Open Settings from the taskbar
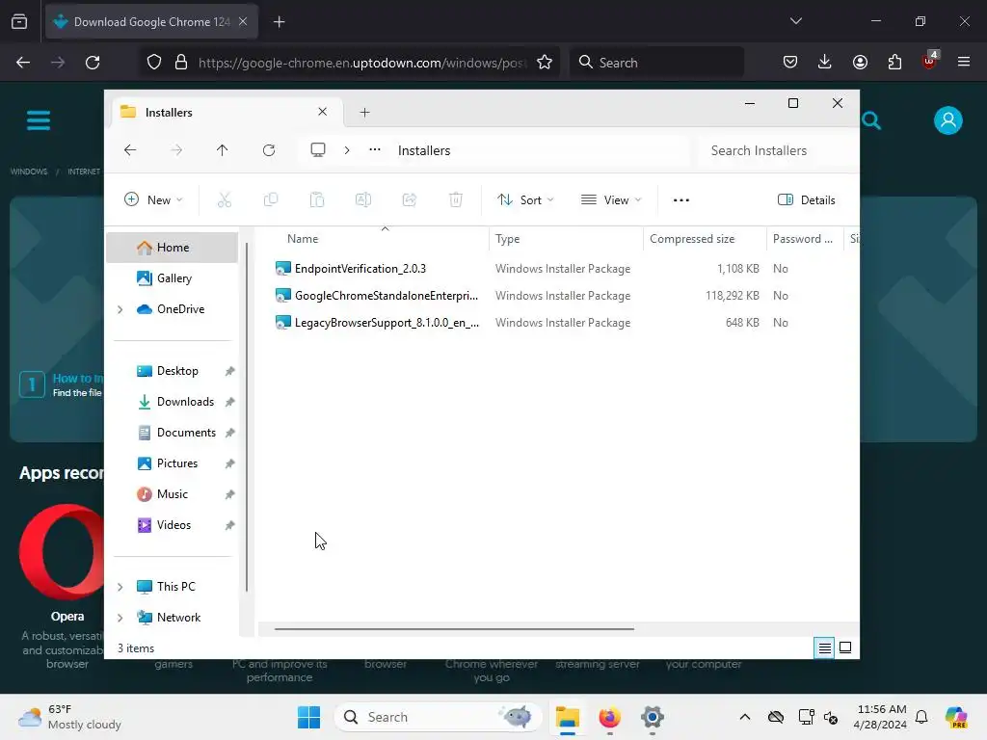This screenshot has height=740, width=987. [653, 717]
